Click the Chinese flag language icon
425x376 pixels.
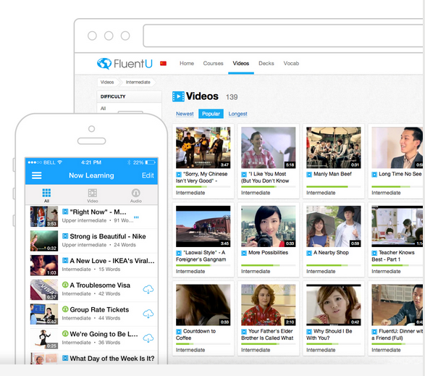[163, 64]
